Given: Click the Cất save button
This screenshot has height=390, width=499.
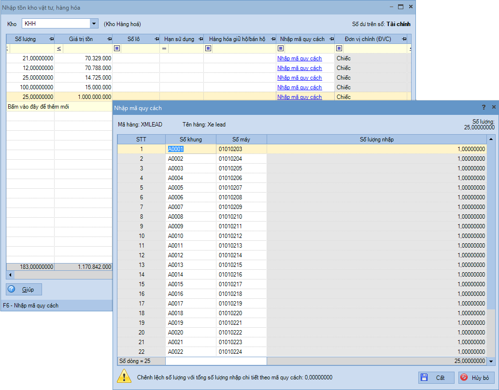Looking at the screenshot, I should 436,377.
